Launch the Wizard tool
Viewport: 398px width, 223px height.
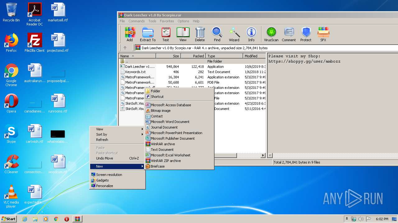coord(234,34)
